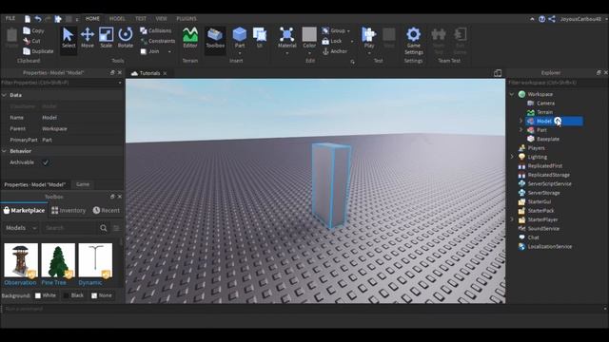Select Black background option
Viewport: 609px width, 342px height.
tap(74, 295)
